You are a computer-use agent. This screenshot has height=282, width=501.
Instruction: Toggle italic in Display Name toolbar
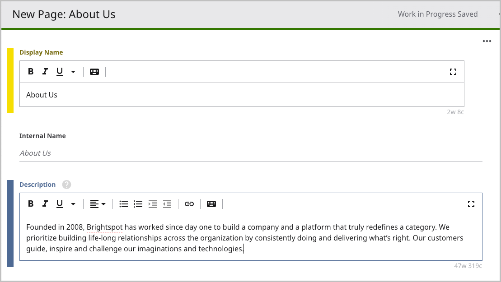click(x=45, y=71)
